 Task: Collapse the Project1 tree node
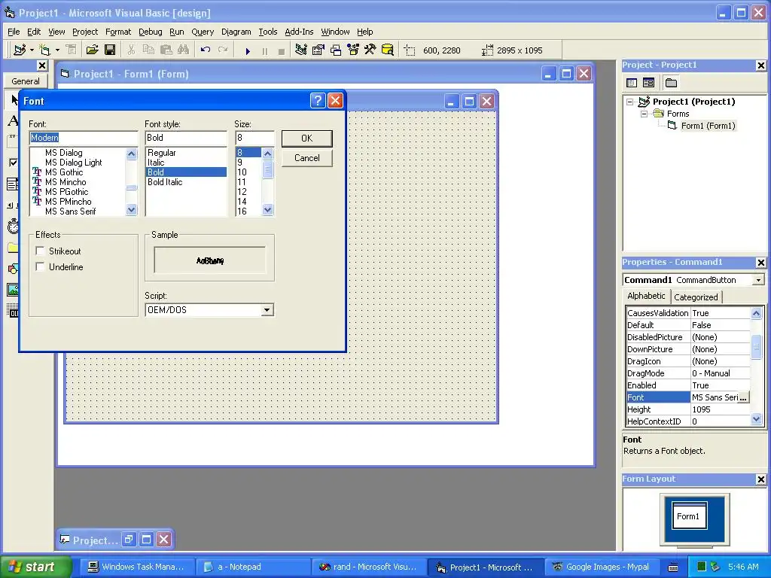630,102
